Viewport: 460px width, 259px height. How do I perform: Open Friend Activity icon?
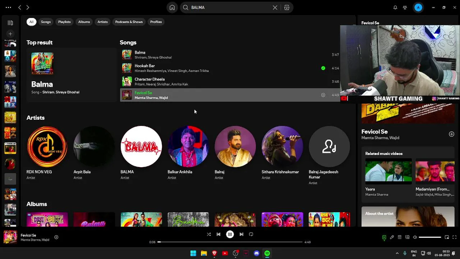tap(405, 7)
